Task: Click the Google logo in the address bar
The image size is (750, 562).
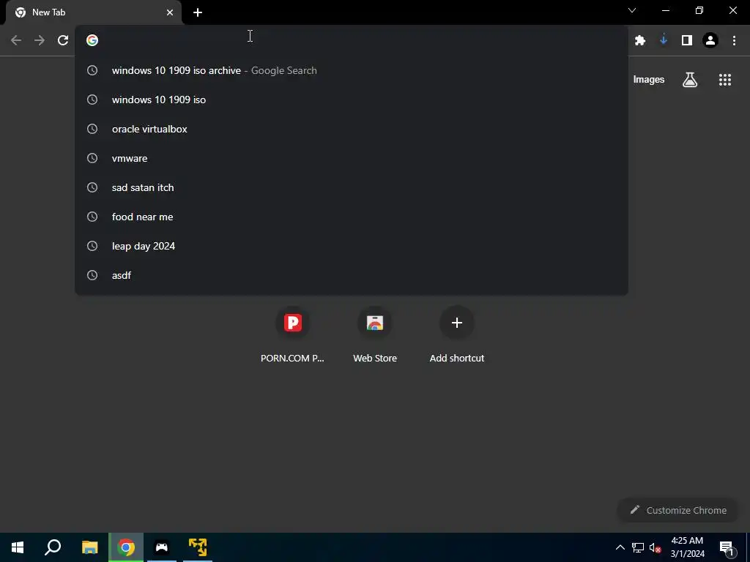Action: [x=92, y=40]
